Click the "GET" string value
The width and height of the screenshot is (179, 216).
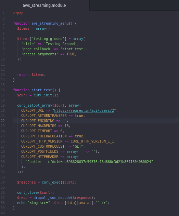click(78, 146)
